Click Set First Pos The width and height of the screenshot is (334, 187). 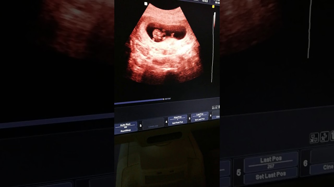click(x=177, y=123)
